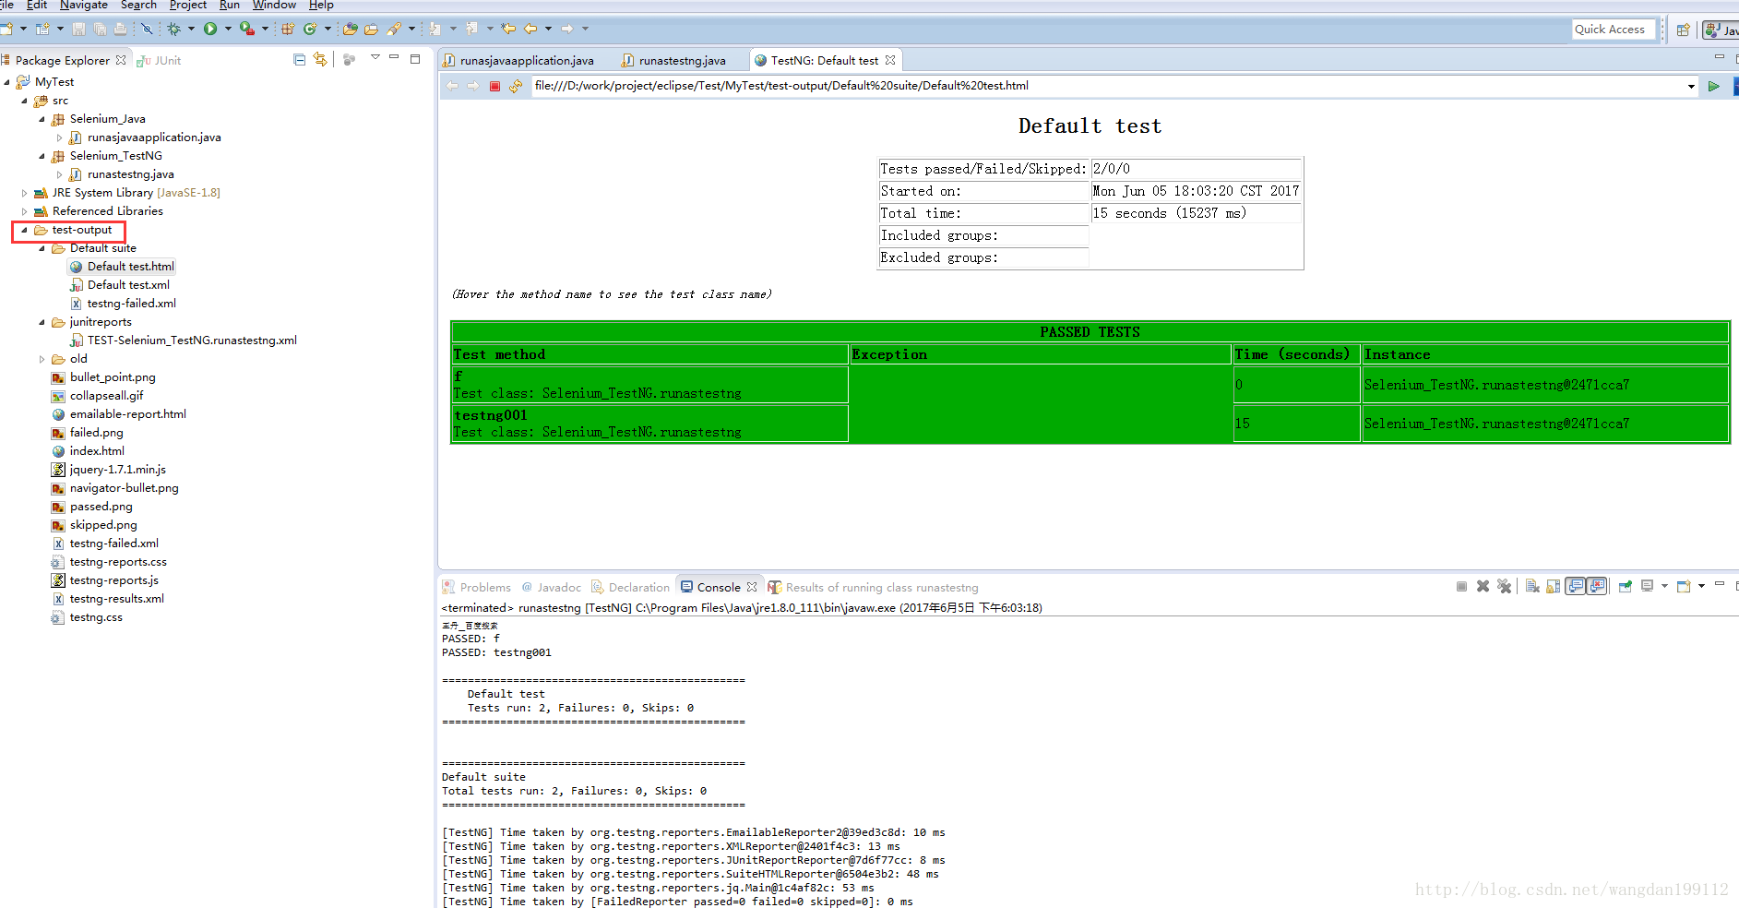
Task: Click the green Go to URL arrow
Action: coord(1713,86)
